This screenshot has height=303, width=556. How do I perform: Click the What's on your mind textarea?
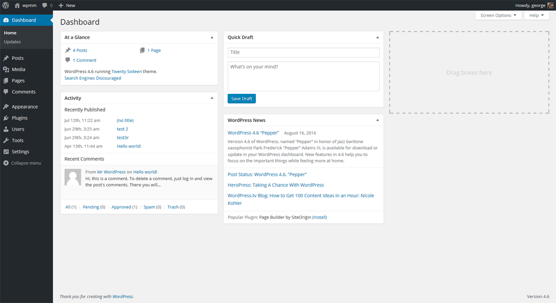pos(304,76)
